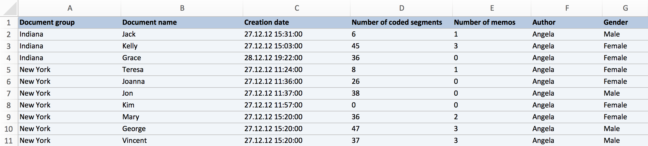Select row 8 header
648x146 pixels.
tap(9, 105)
